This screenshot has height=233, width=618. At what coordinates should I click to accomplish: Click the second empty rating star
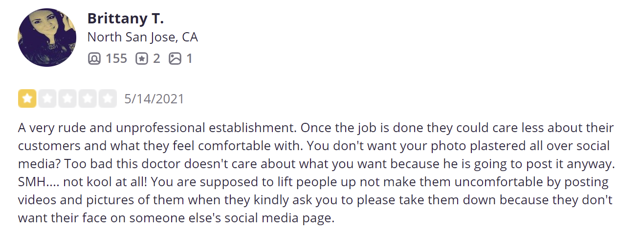tap(47, 98)
